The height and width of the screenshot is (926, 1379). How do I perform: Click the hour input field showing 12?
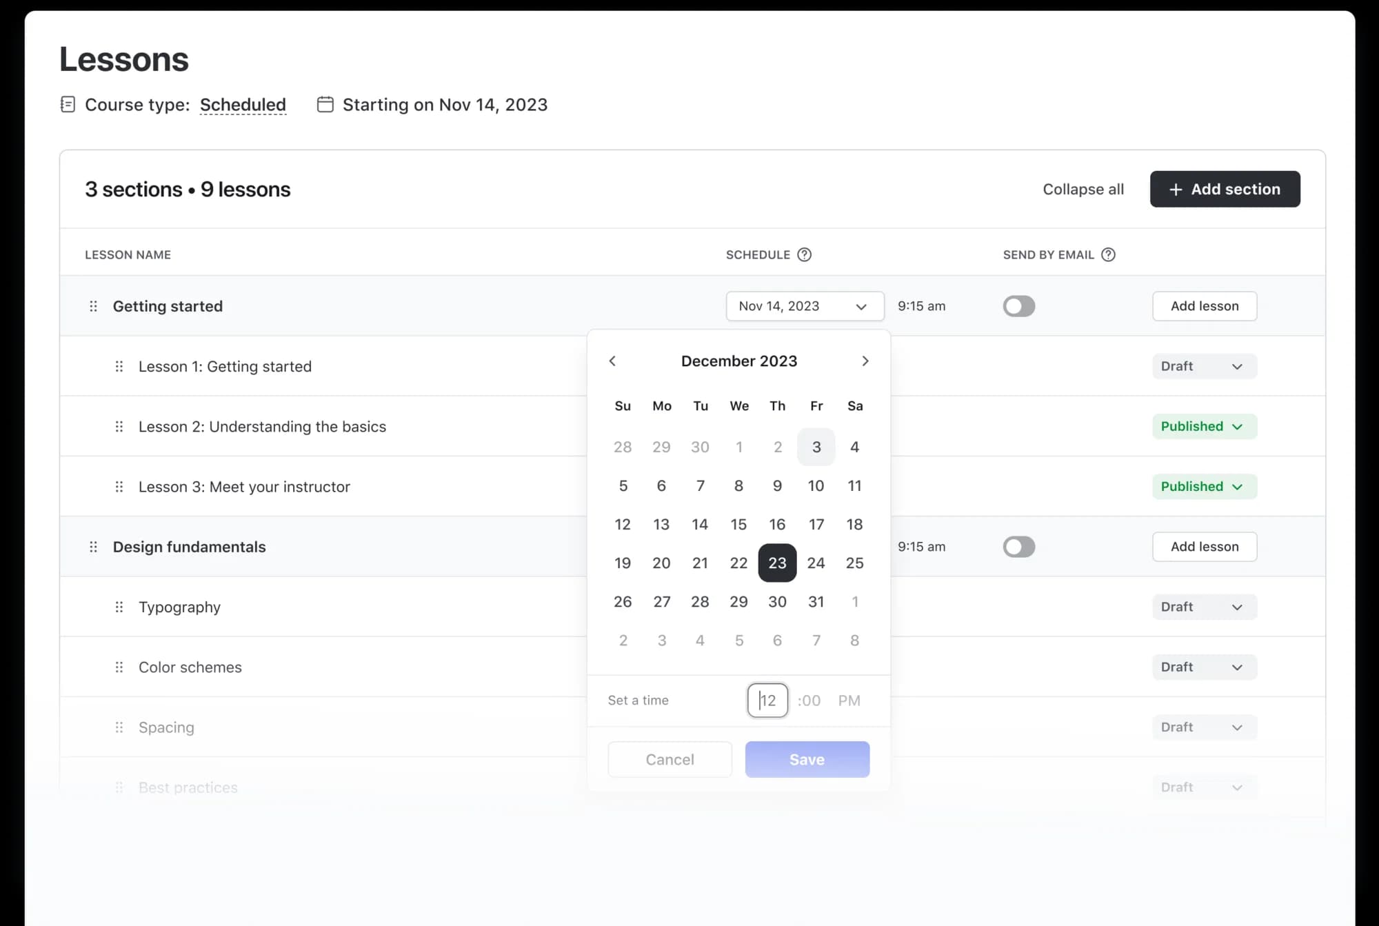767,701
